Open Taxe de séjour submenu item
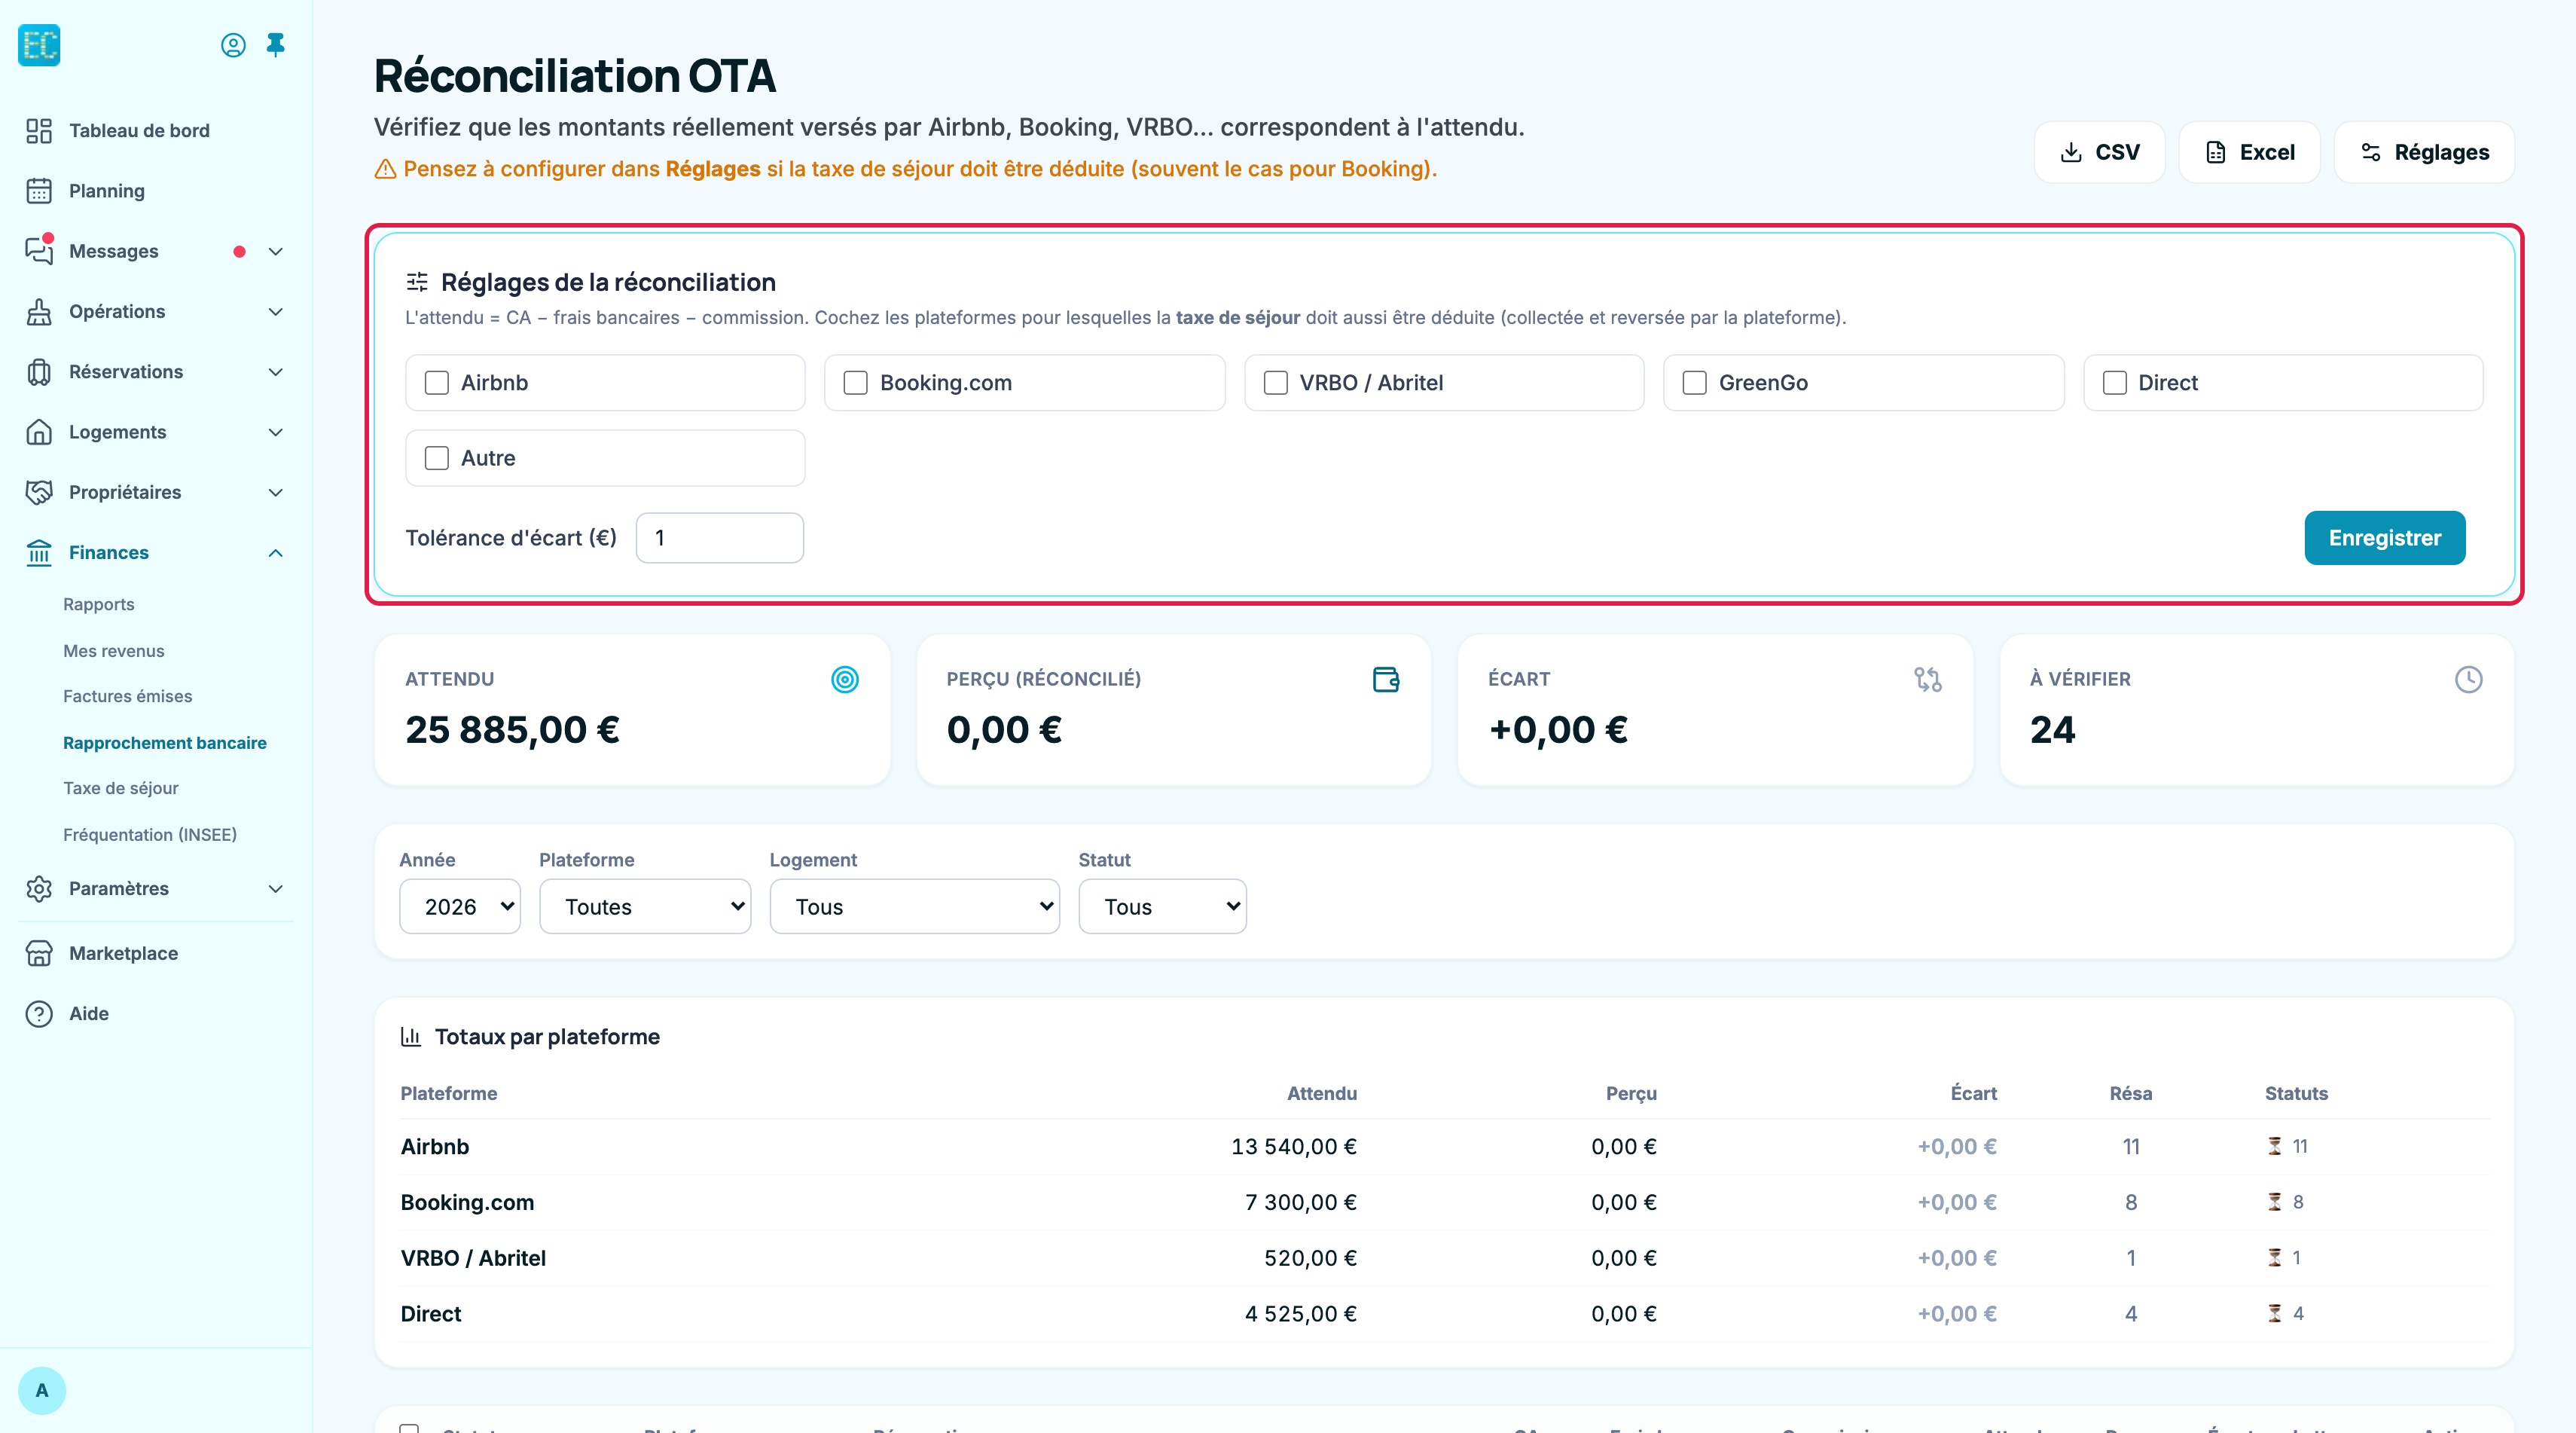This screenshot has height=1433, width=2576. 121,788
